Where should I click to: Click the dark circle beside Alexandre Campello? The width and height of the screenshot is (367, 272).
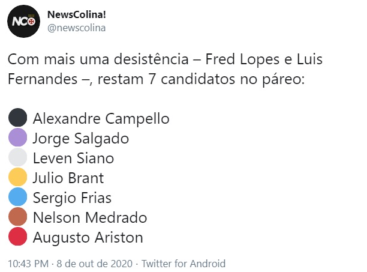pyautogui.click(x=19, y=117)
